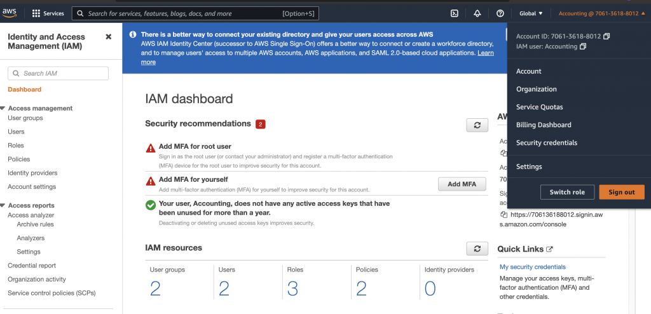Click the red warning icon for root MFA
Screen dimensions: 651x314
pyautogui.click(x=151, y=148)
